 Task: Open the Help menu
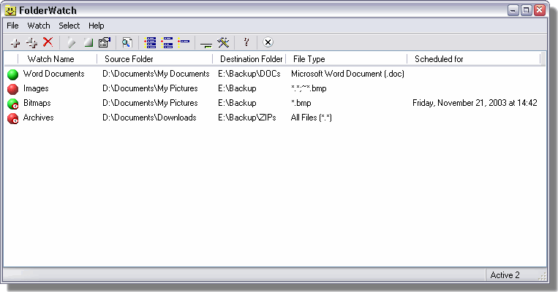pyautogui.click(x=97, y=26)
